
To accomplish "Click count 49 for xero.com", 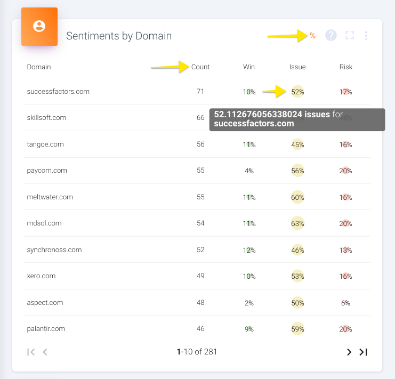I will [x=200, y=276].
